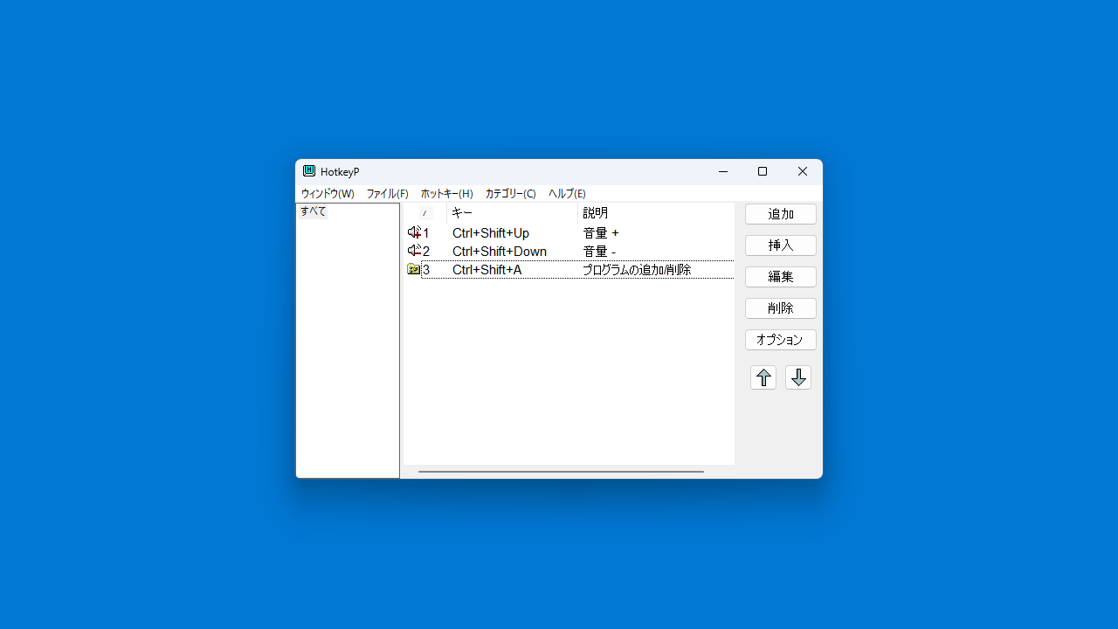Select the Ctrl+Shift+Up key entry
Image resolution: width=1118 pixels, height=629 pixels.
pos(491,233)
